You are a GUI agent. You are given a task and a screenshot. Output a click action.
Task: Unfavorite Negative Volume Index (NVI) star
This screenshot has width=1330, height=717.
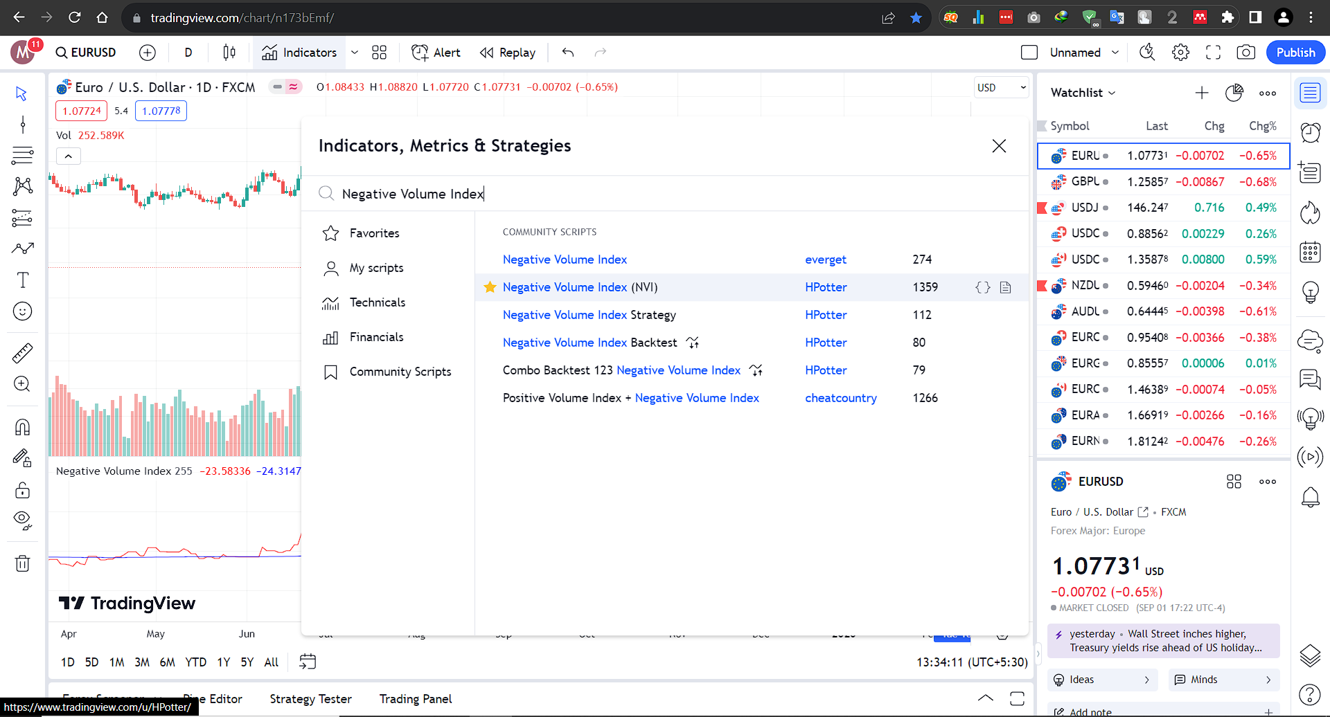click(490, 287)
